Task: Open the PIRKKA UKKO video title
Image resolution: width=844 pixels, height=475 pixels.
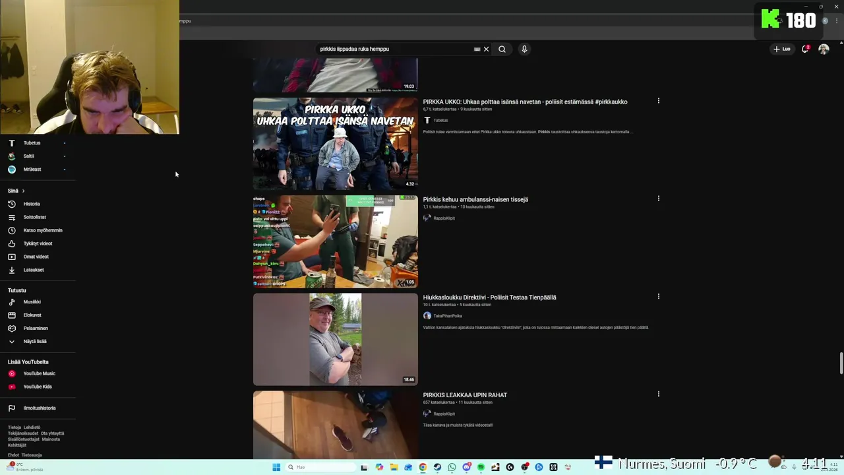Action: click(x=525, y=102)
